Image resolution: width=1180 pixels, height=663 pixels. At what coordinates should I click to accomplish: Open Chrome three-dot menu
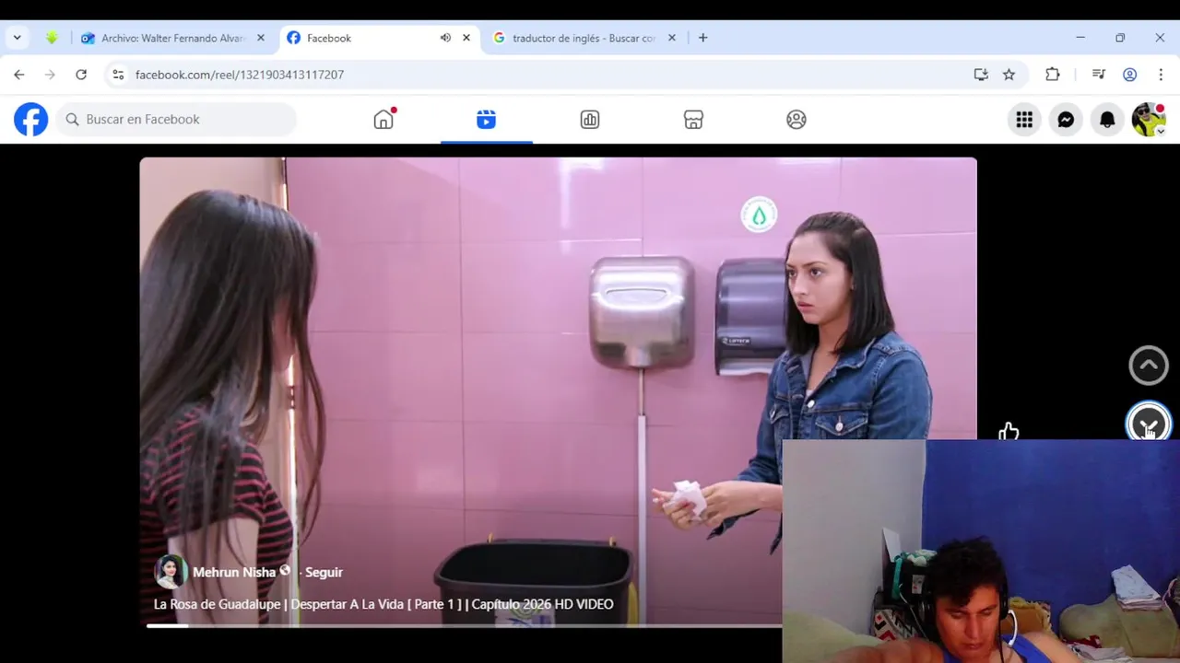point(1161,75)
